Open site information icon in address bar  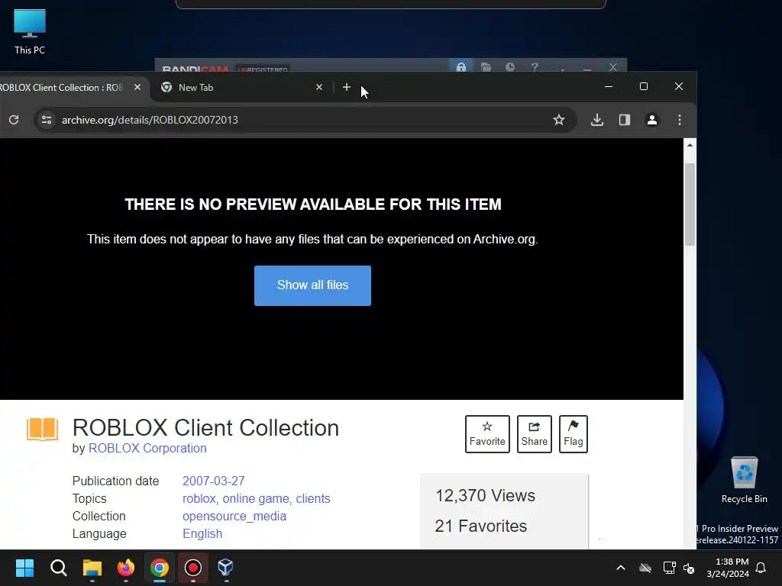pos(47,120)
